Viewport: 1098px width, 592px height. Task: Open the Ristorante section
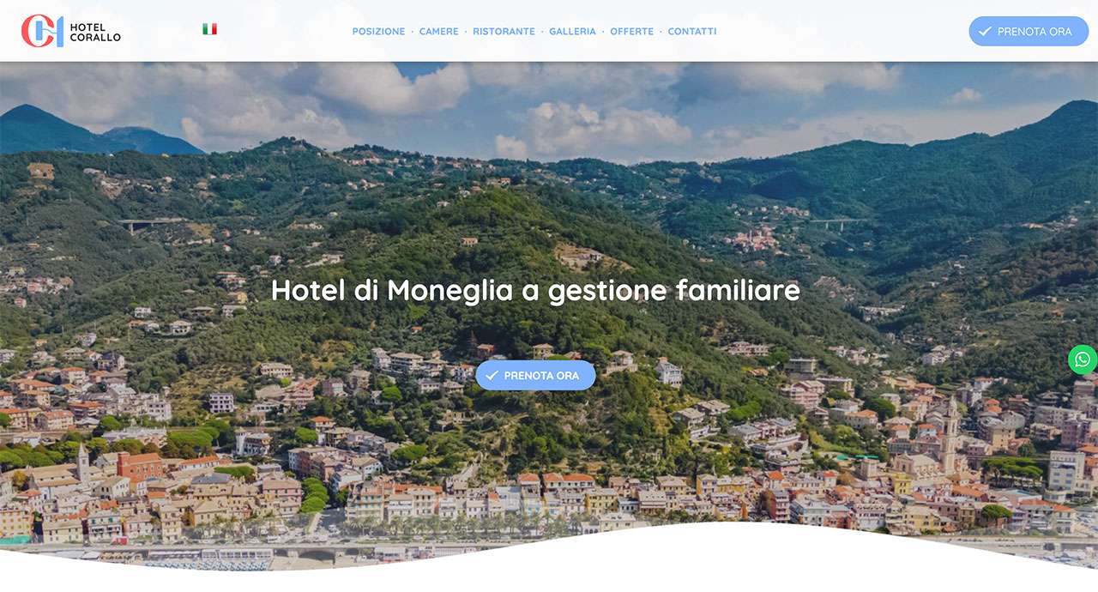[x=504, y=31]
